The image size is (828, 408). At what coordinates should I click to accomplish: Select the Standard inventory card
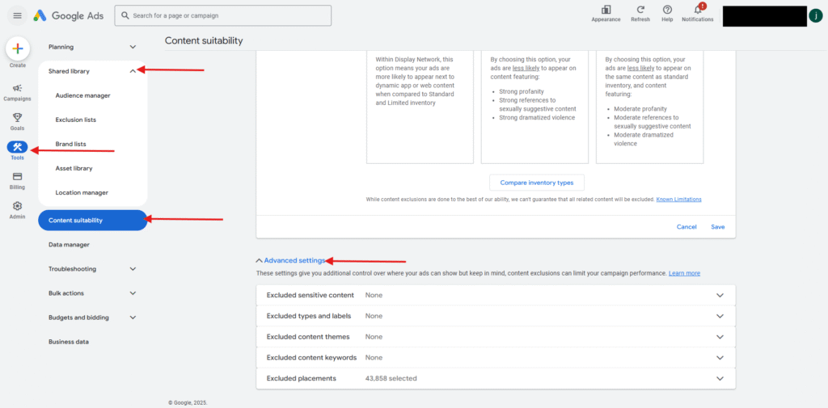[534, 107]
